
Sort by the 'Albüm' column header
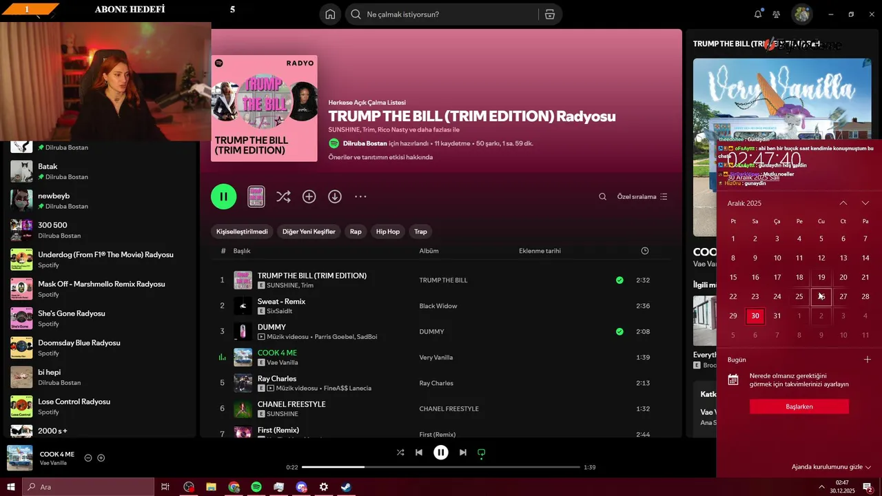[429, 251]
